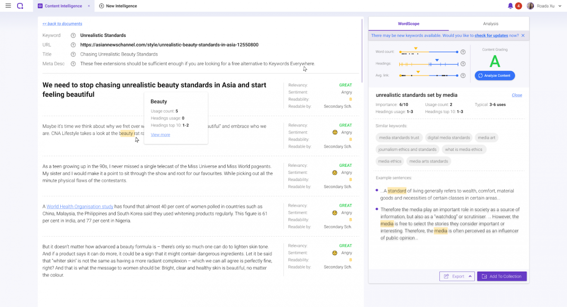The image size is (567, 307).
Task: Click Word count help icon
Action: click(x=463, y=52)
